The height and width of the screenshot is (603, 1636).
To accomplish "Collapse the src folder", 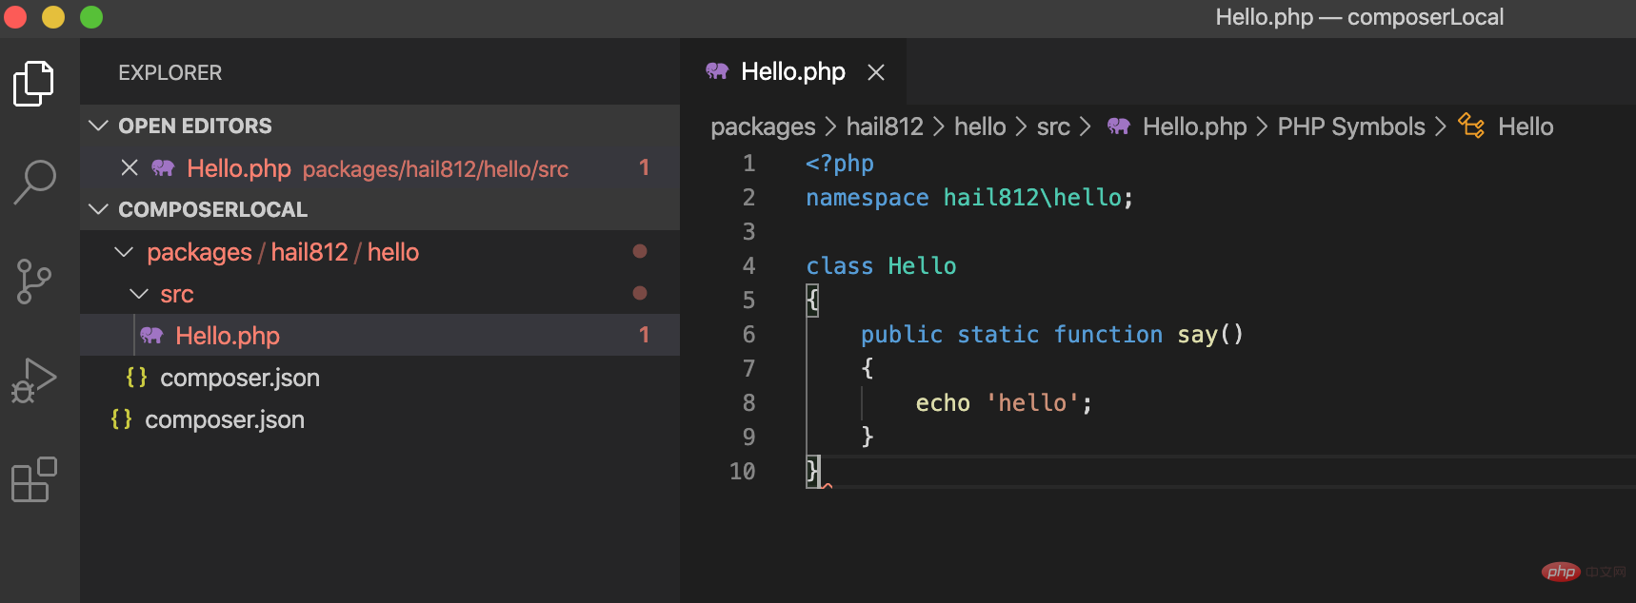I will 139,294.
